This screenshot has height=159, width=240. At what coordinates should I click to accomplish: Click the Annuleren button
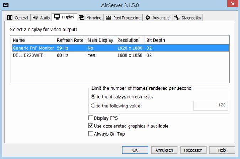164,150
